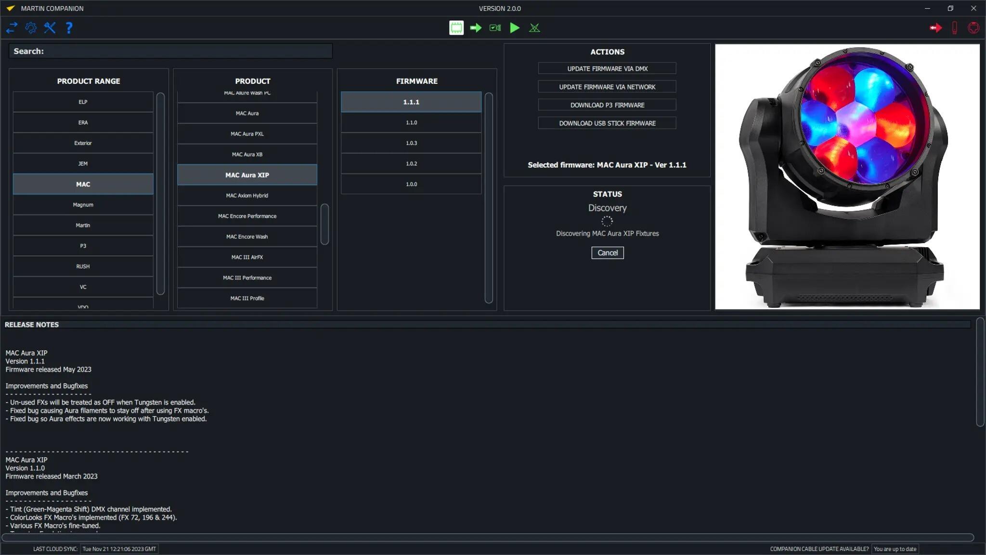Click Download USB Stick Firmware

pos(607,123)
